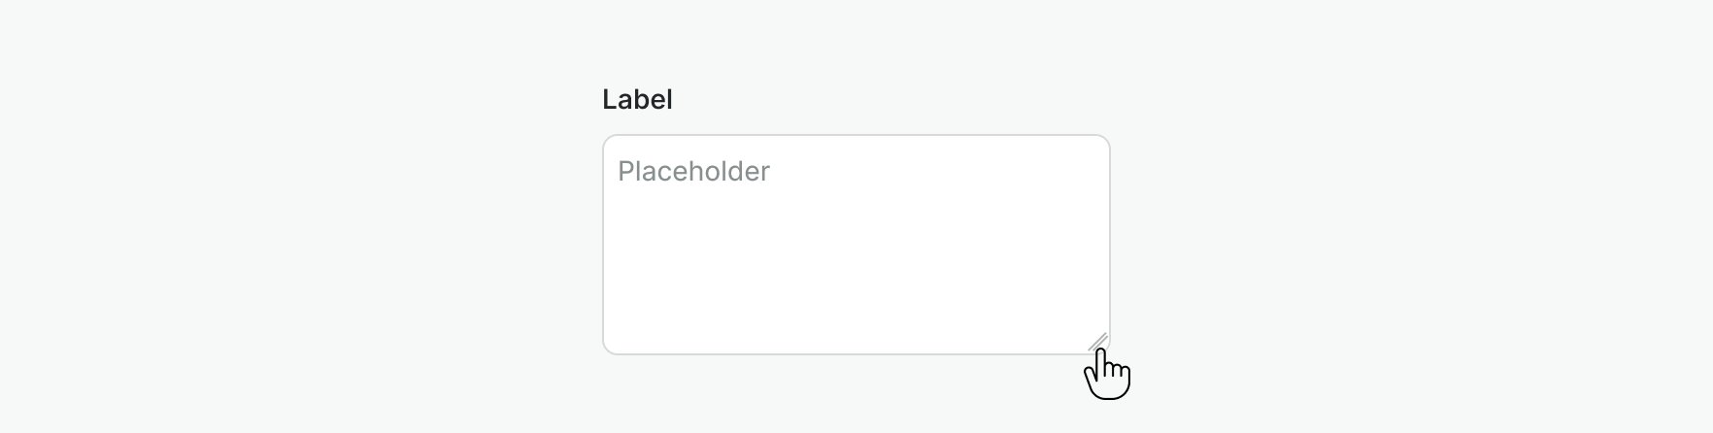Click the "Label" field label
Viewport: 1713px width, 433px height.
pos(637,99)
